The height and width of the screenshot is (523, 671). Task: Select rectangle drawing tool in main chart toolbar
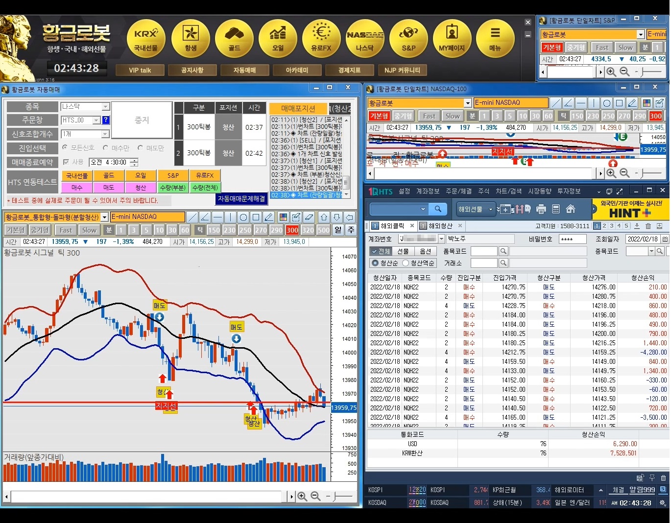tap(256, 217)
